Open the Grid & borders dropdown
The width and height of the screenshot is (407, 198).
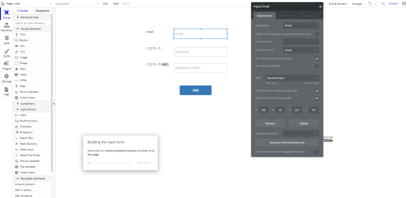(339, 4)
